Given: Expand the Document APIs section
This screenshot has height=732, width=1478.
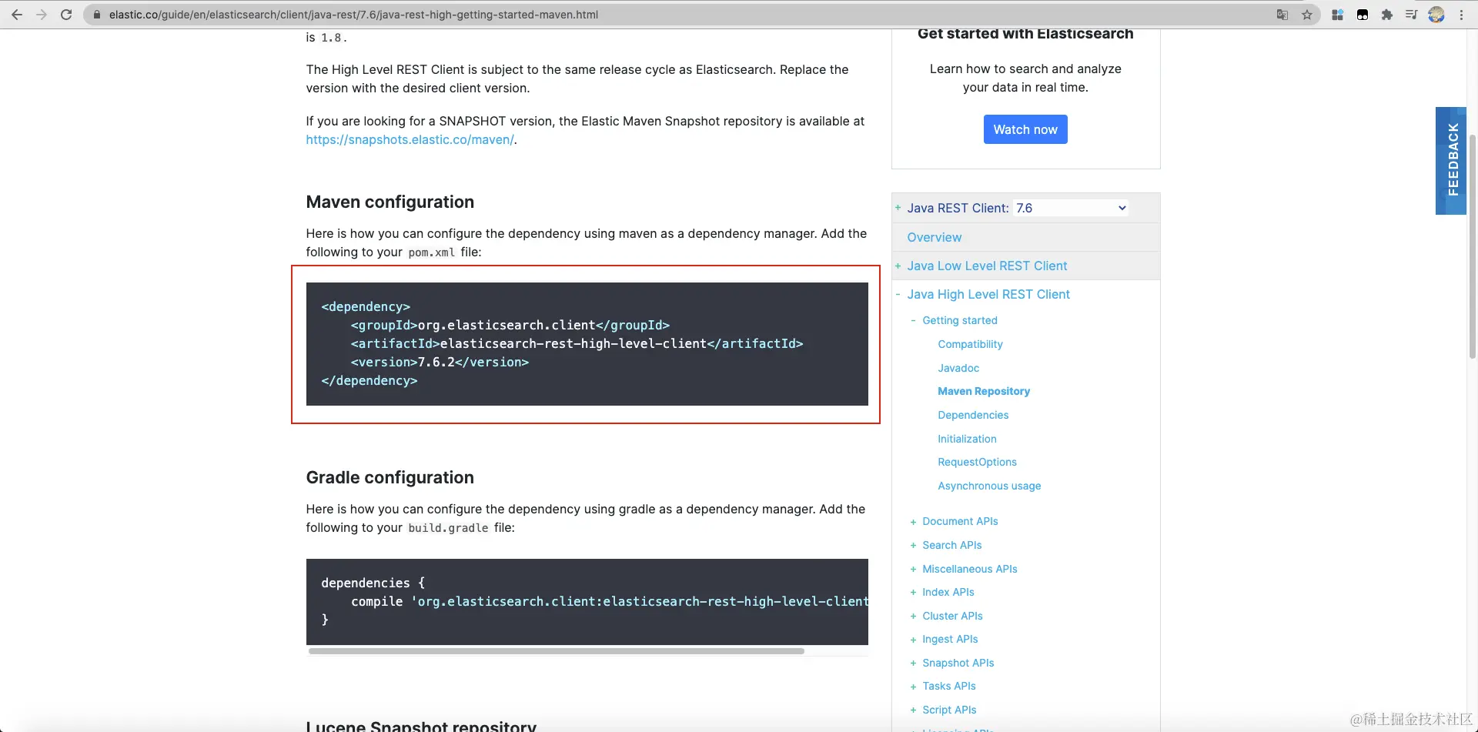Looking at the screenshot, I should click(x=914, y=522).
